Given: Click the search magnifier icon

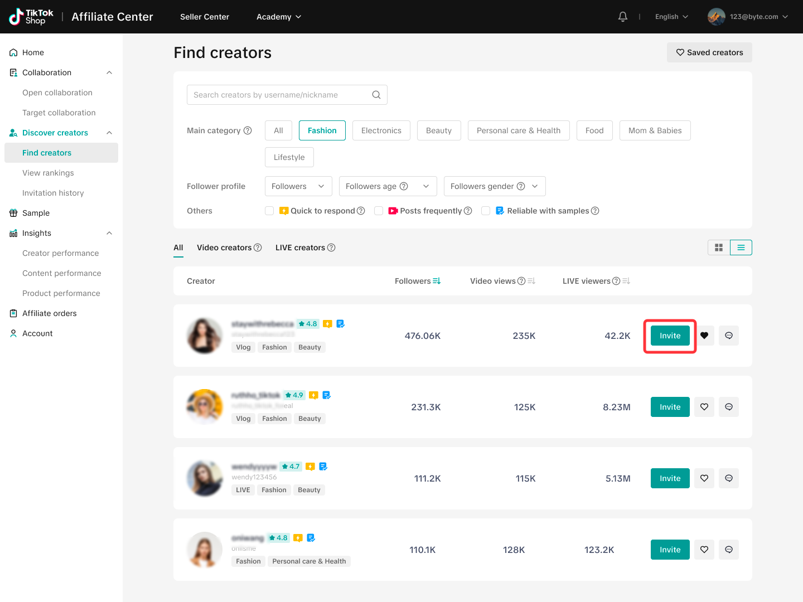Looking at the screenshot, I should coord(376,95).
